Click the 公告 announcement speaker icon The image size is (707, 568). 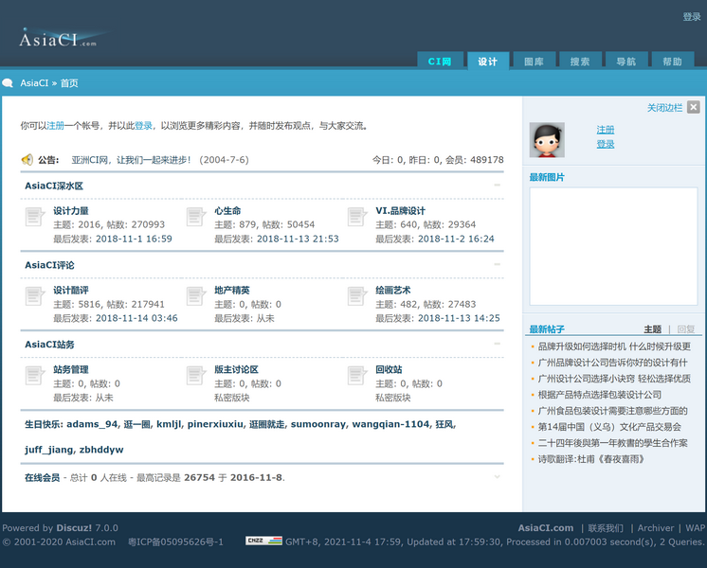pos(27,160)
